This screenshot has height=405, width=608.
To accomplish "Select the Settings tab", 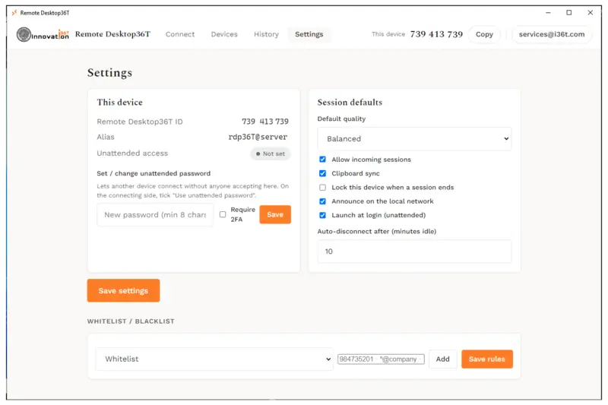I will pos(309,34).
